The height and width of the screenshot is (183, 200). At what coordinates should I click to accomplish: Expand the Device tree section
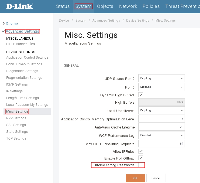4,24
